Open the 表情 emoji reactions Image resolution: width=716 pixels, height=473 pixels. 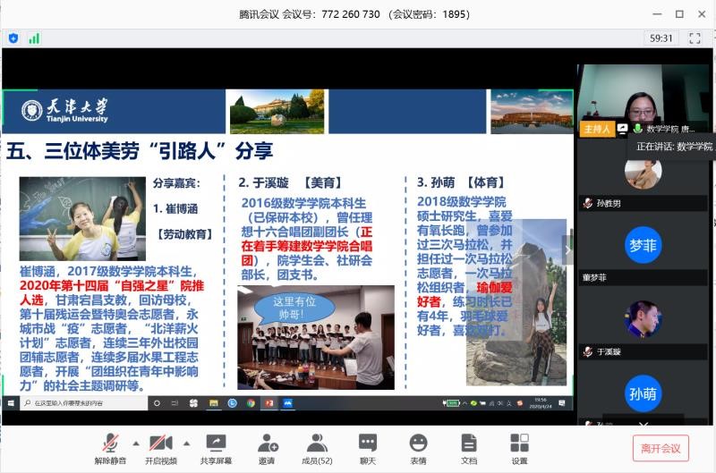tap(418, 448)
